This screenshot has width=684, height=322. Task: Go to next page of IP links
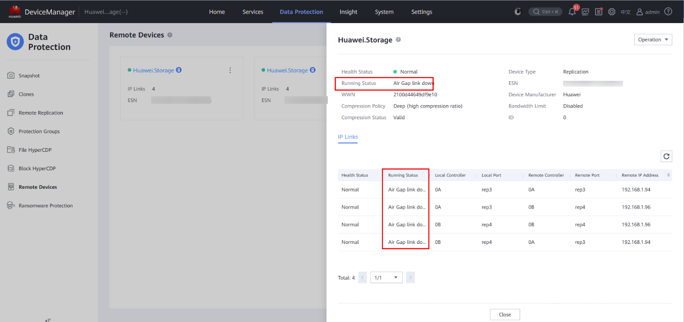pos(410,278)
